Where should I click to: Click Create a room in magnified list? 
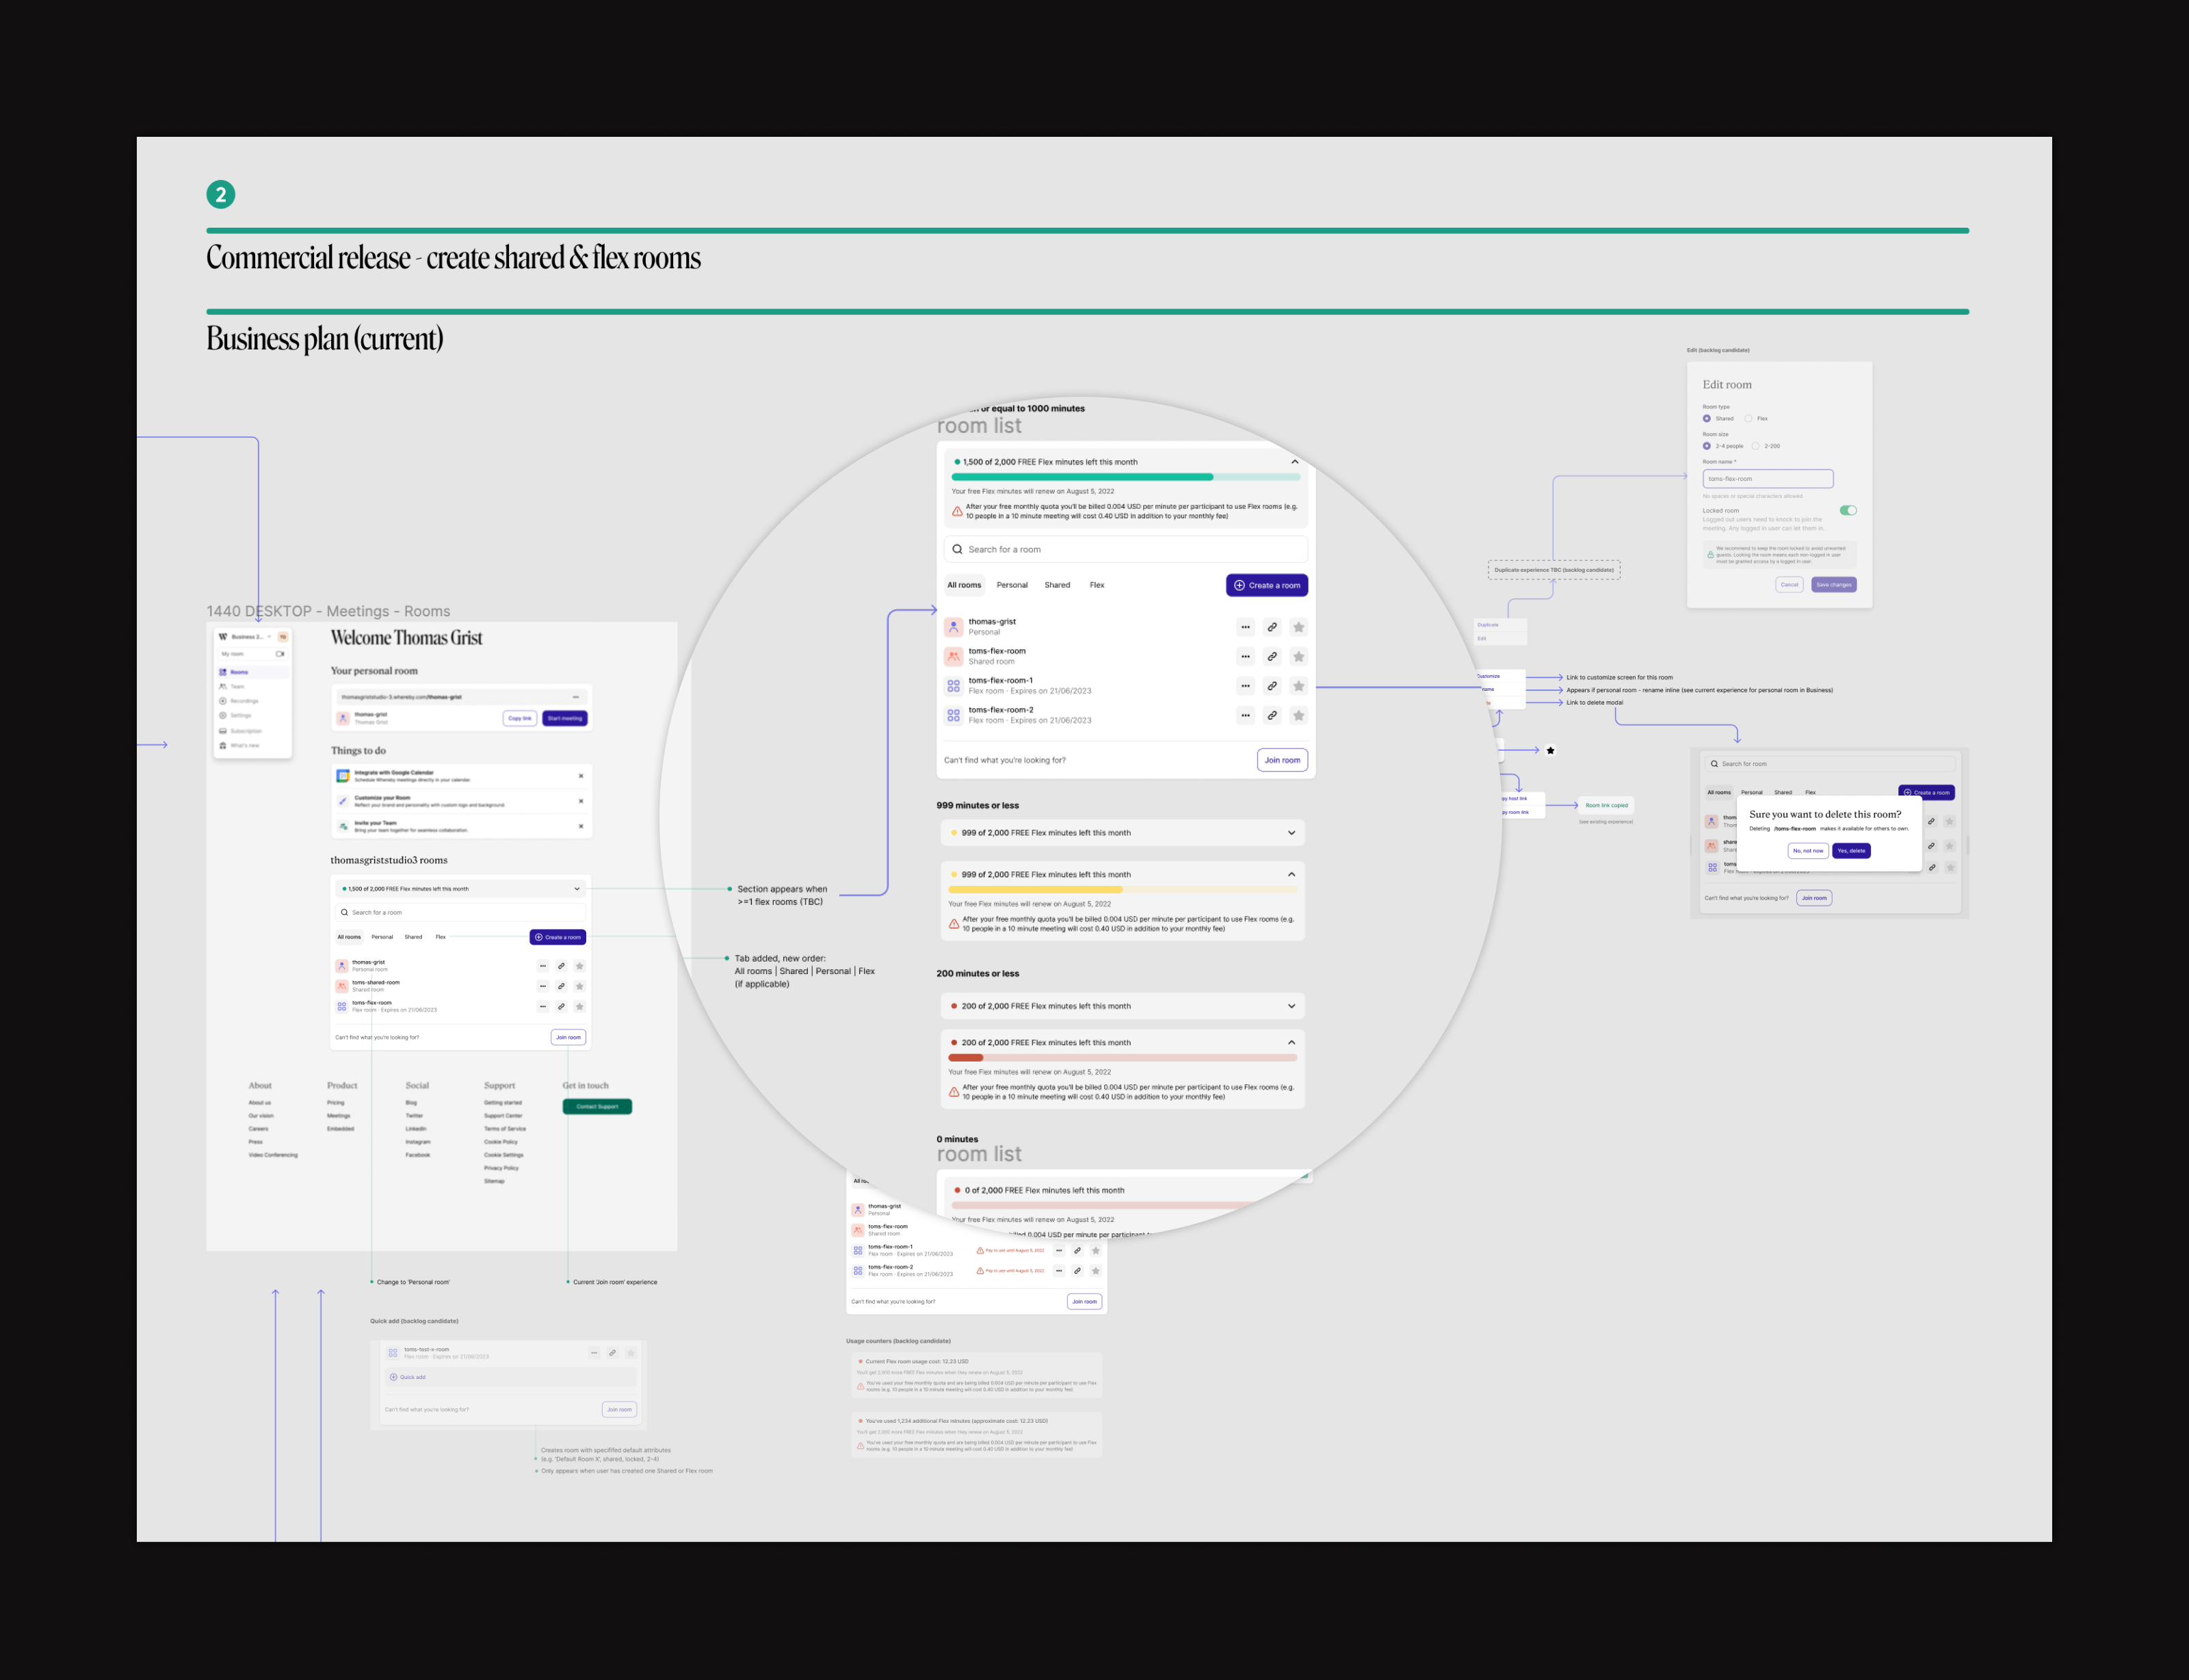[x=1267, y=585]
